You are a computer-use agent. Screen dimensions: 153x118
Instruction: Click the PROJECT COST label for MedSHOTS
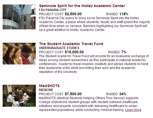tap(51, 94)
